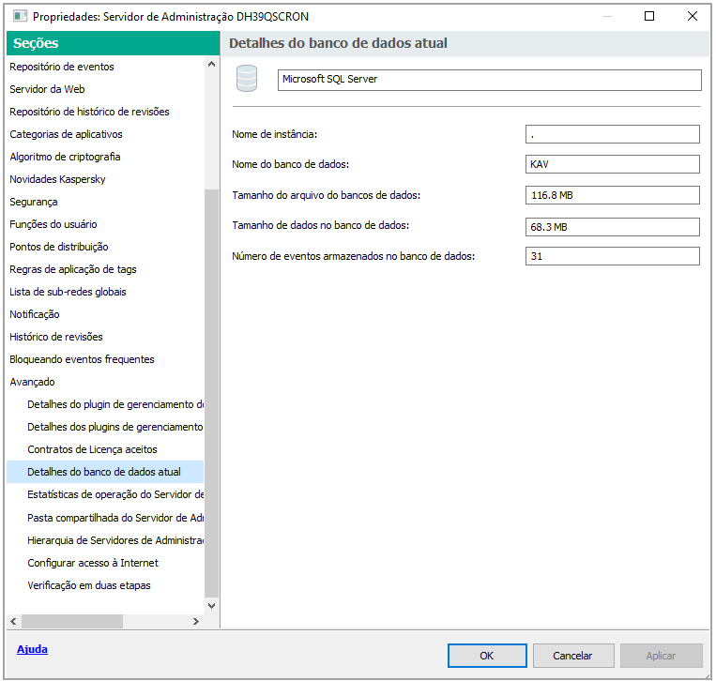
Task: Select Contratos de Licença aceitos
Action: point(92,449)
